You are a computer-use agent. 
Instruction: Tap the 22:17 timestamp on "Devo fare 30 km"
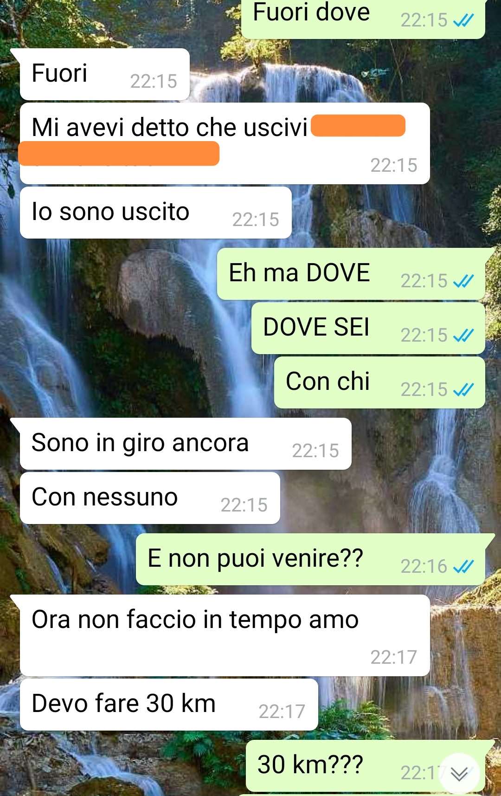tap(282, 711)
